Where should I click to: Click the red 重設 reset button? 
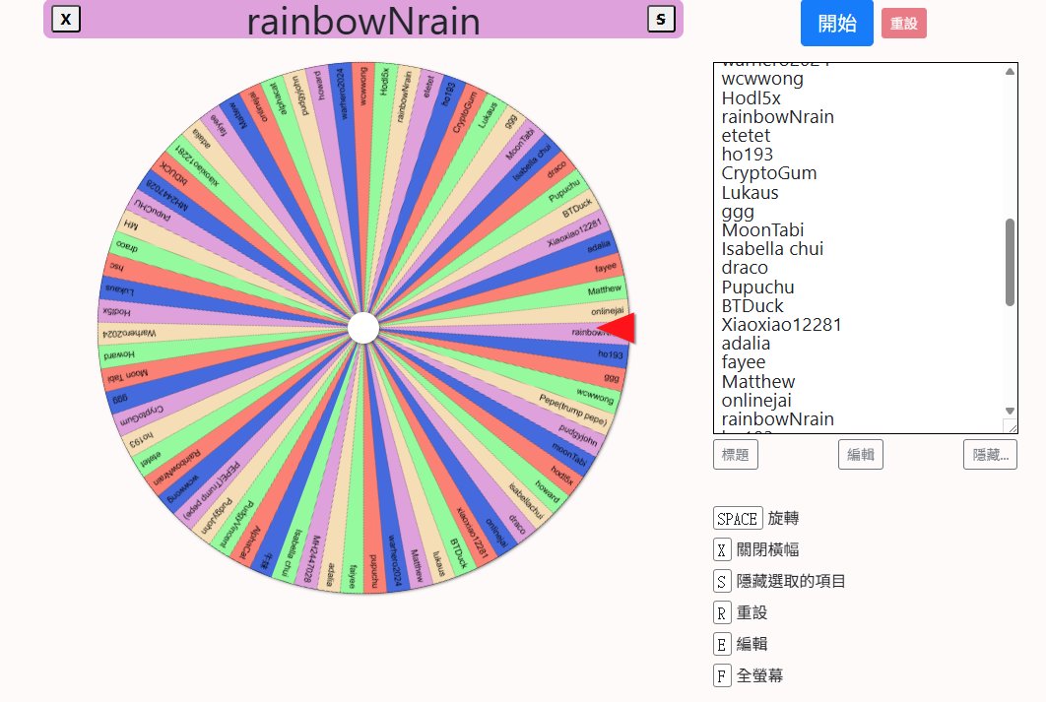[904, 24]
